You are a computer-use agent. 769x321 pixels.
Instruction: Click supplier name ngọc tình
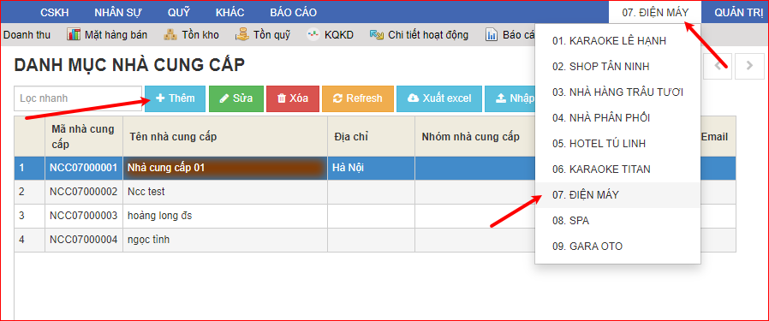coord(149,241)
